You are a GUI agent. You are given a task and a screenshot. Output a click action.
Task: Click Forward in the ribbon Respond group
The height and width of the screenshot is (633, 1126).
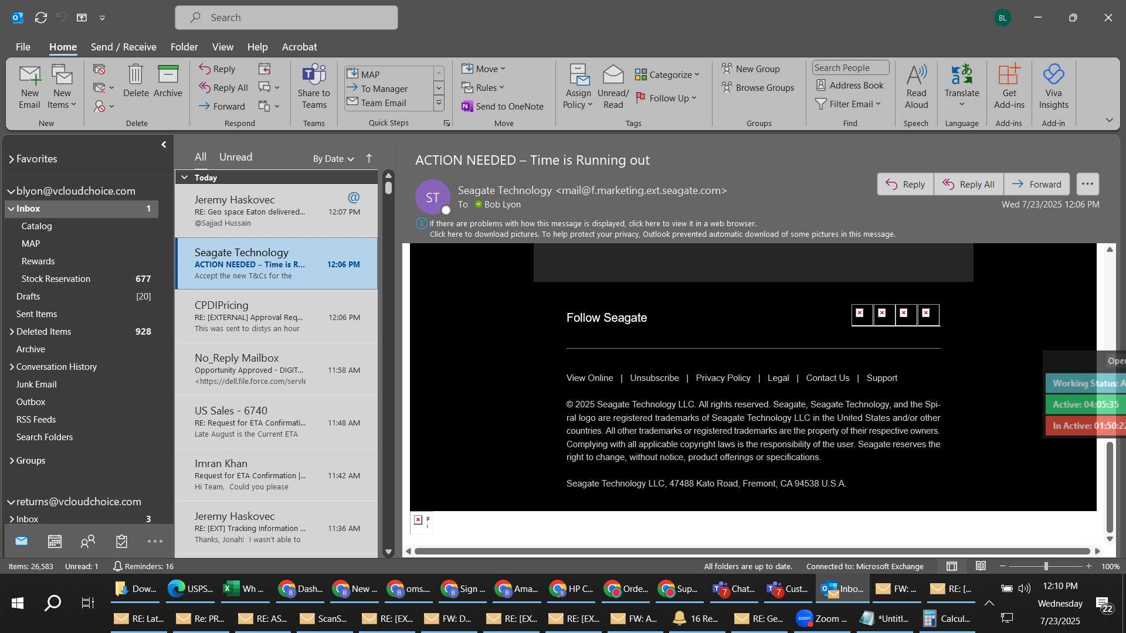coord(222,106)
